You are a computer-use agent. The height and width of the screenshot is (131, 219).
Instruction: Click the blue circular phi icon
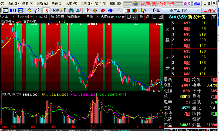pos(110,11)
